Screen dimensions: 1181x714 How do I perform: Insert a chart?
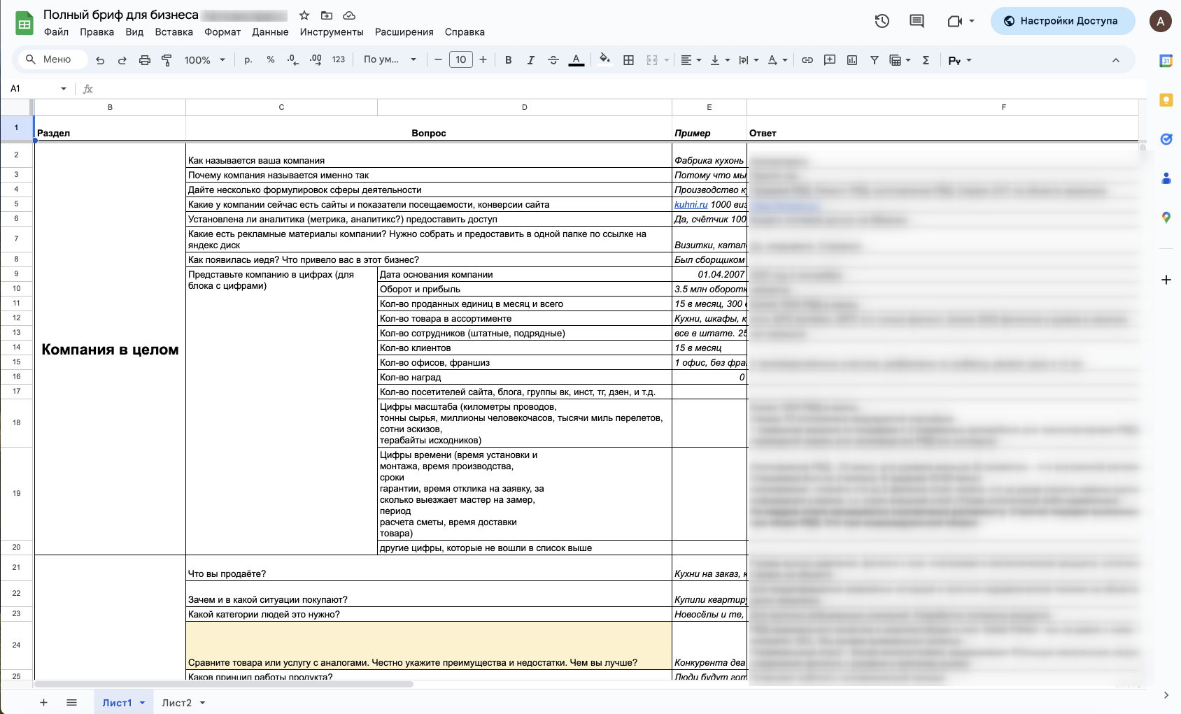(x=852, y=60)
